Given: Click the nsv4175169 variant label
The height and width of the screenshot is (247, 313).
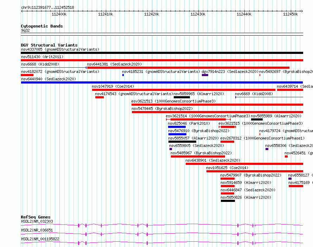Looking at the screenshot, I should click(x=301, y=183).
